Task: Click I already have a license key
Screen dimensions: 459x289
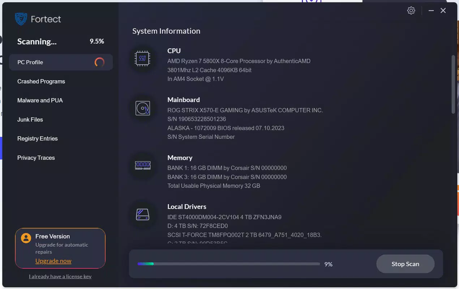Action: (60, 276)
